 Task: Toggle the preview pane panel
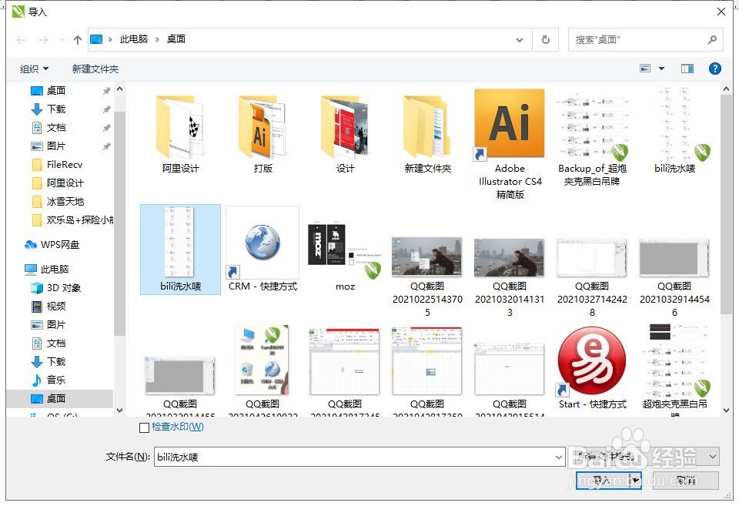(x=687, y=68)
